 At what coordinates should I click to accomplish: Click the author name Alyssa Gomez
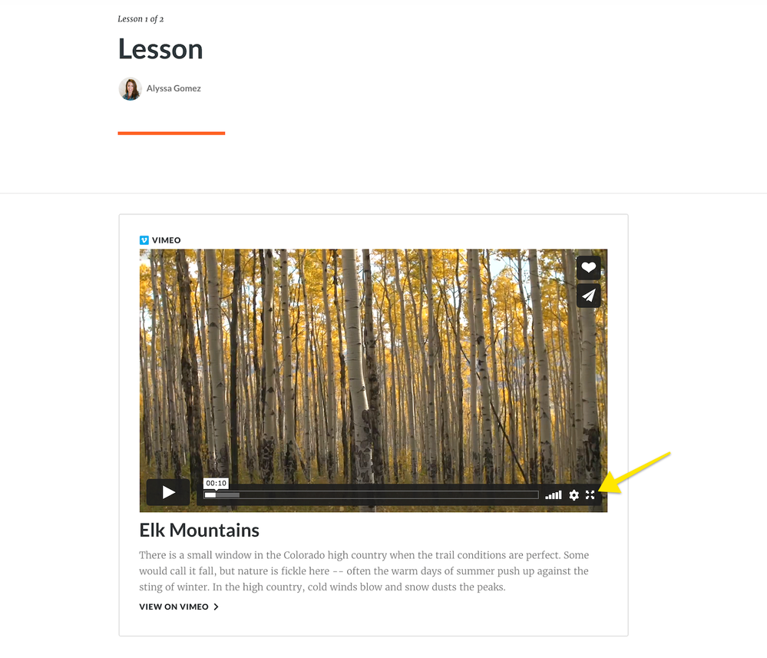174,88
